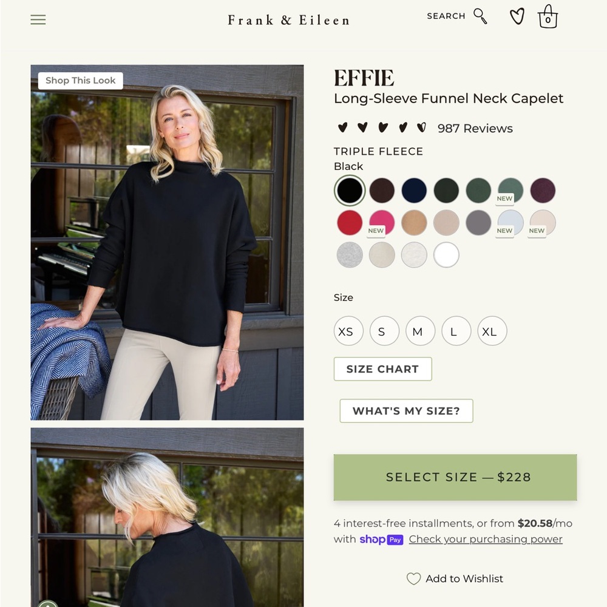Open the SIZE CHART button
This screenshot has height=607, width=607.
[382, 369]
